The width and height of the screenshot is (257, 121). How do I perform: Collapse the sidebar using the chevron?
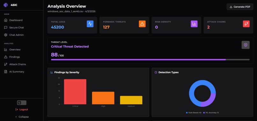tap(16, 117)
